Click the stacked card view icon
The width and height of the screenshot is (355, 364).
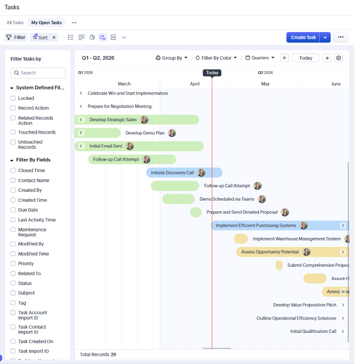point(113,37)
